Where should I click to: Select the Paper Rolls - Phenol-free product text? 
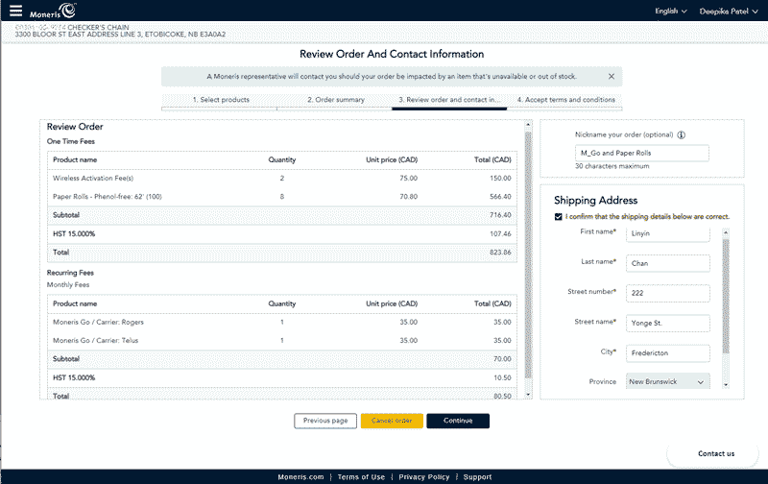(108, 197)
